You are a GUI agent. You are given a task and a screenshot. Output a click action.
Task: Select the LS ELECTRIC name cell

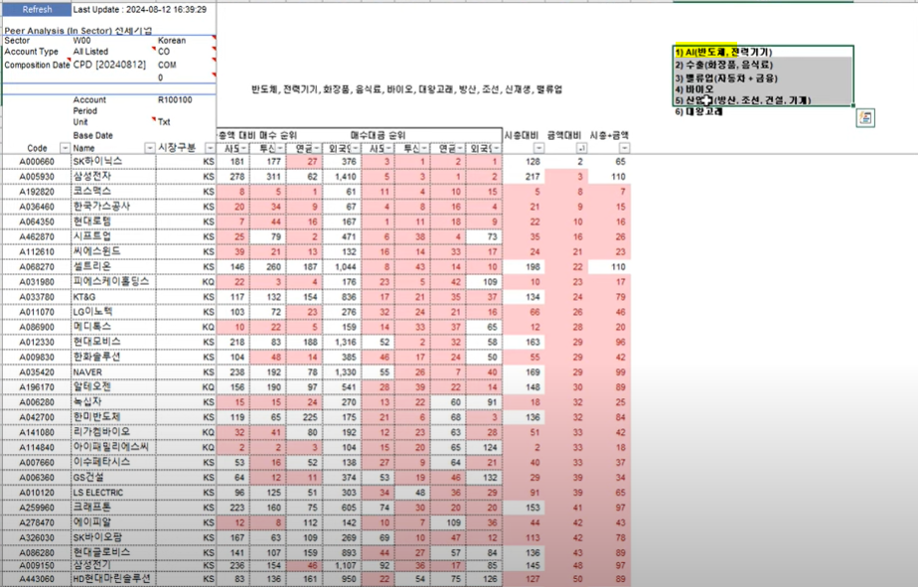click(x=113, y=493)
